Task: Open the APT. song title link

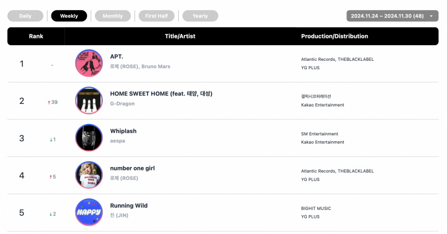Action: click(x=117, y=56)
